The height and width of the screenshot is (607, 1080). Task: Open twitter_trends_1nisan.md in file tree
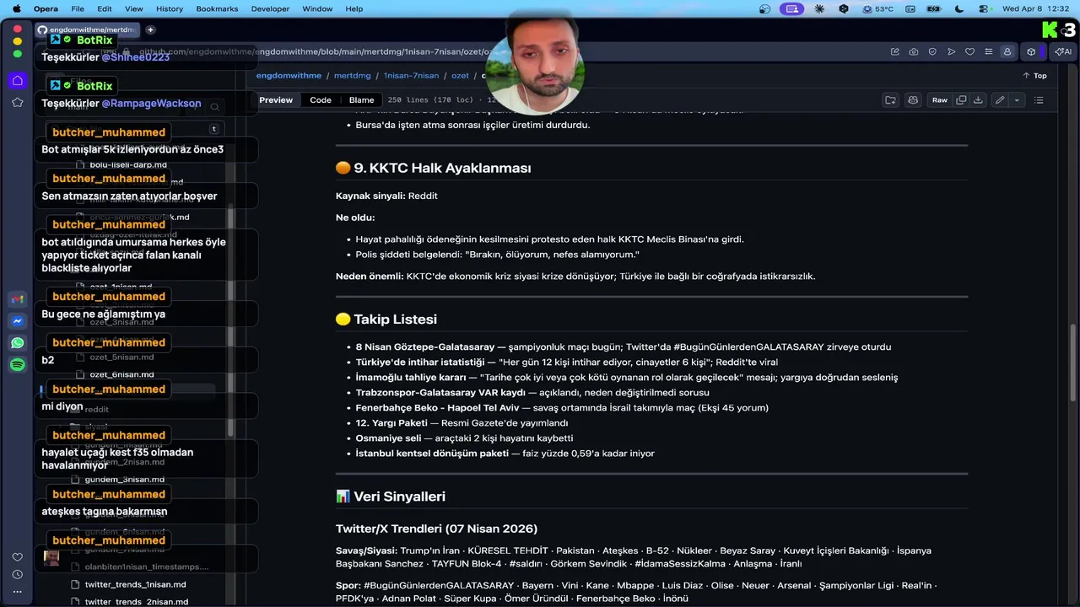point(135,584)
